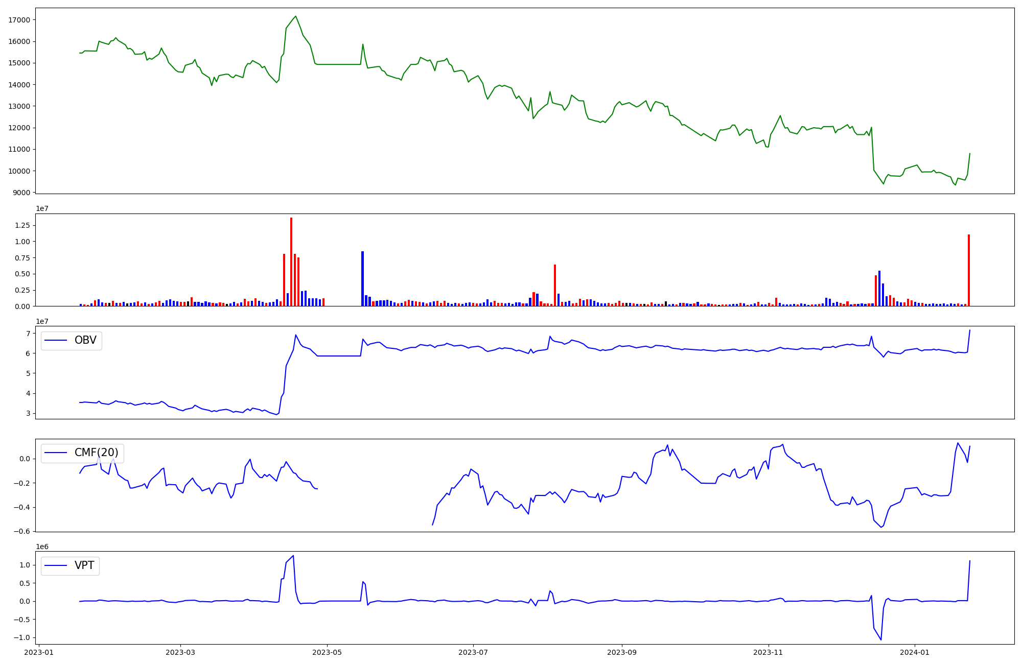The width and height of the screenshot is (1022, 664).
Task: Click the 2023-09 x-axis date label
Action: 622,652
